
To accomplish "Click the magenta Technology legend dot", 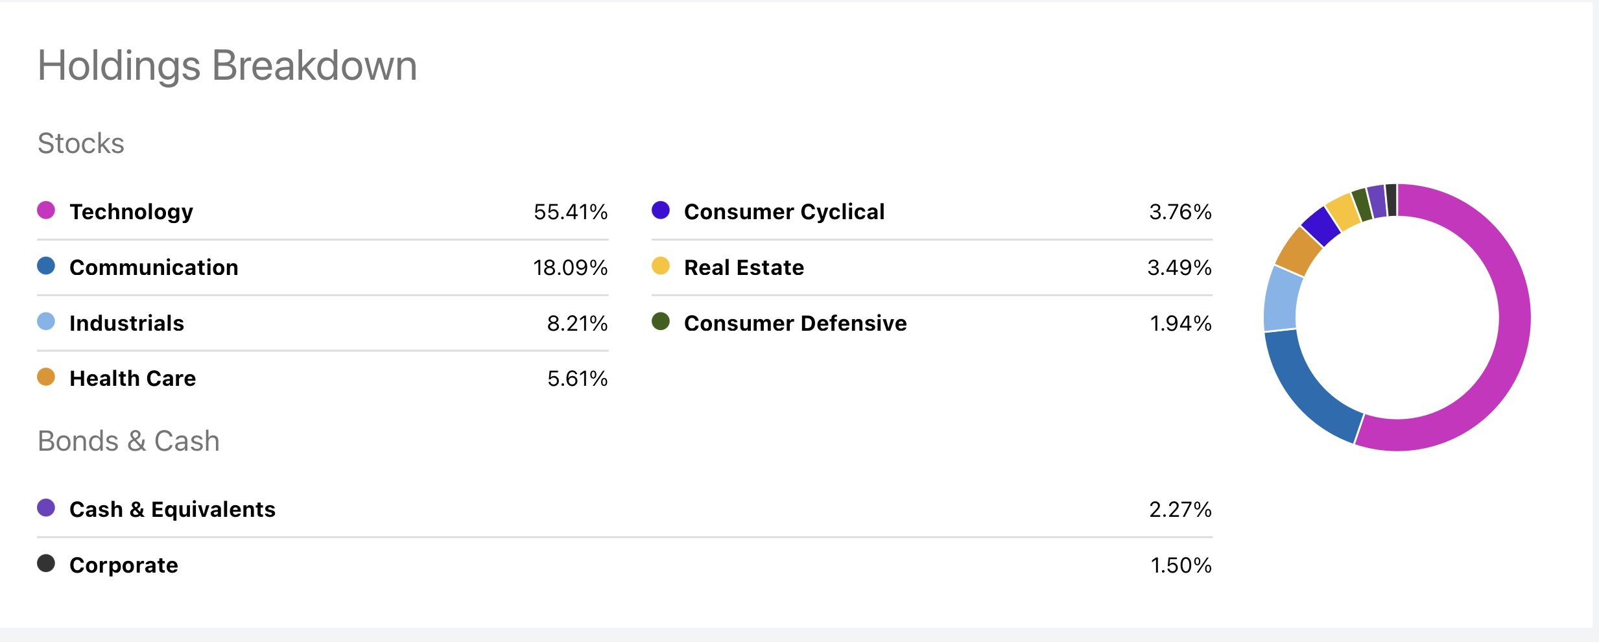I will click(46, 210).
